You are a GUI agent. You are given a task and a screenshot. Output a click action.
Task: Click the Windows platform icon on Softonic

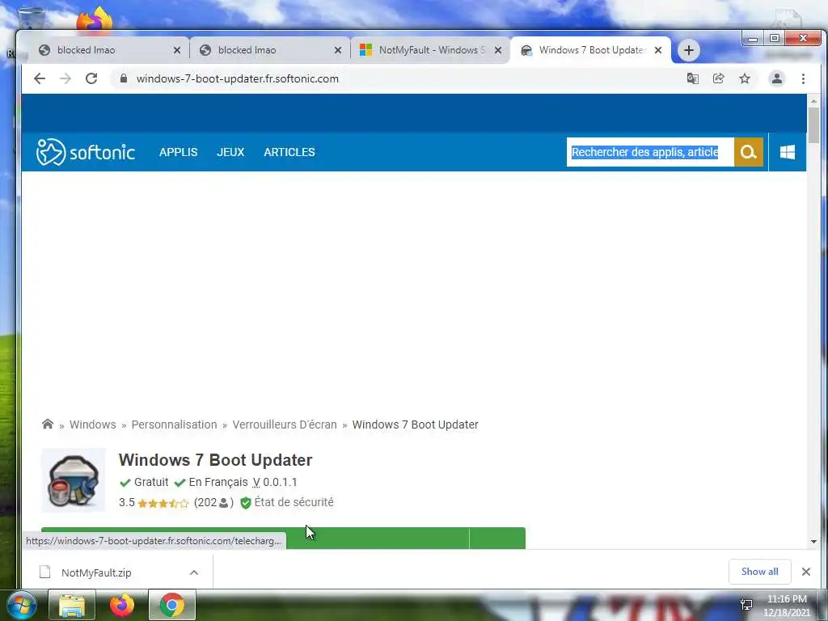click(788, 152)
